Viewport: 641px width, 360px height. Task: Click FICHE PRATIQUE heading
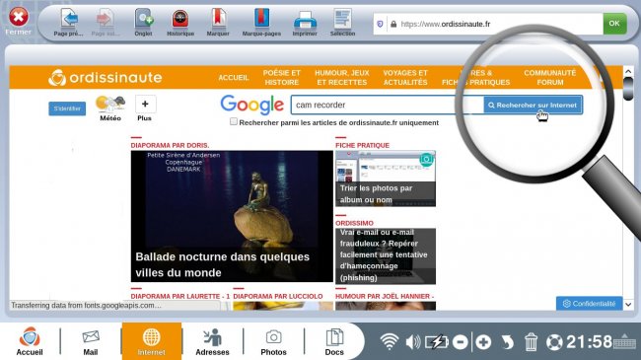pyautogui.click(x=362, y=145)
